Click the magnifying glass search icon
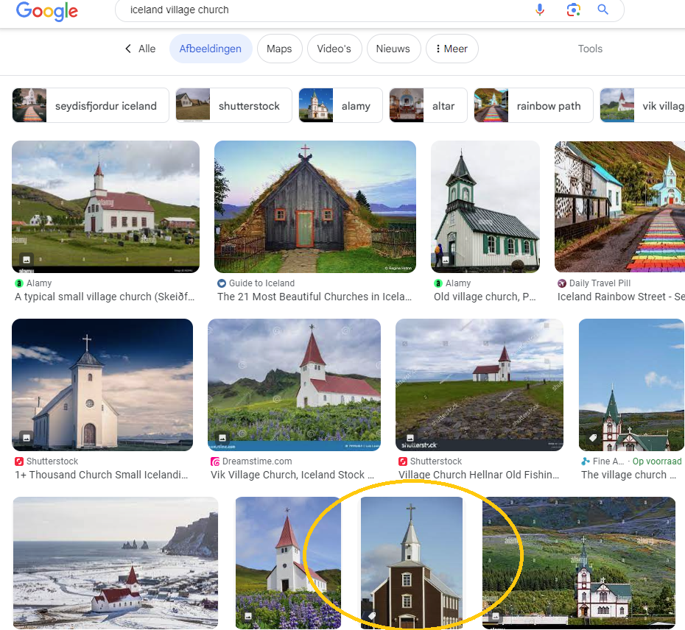 (603, 10)
